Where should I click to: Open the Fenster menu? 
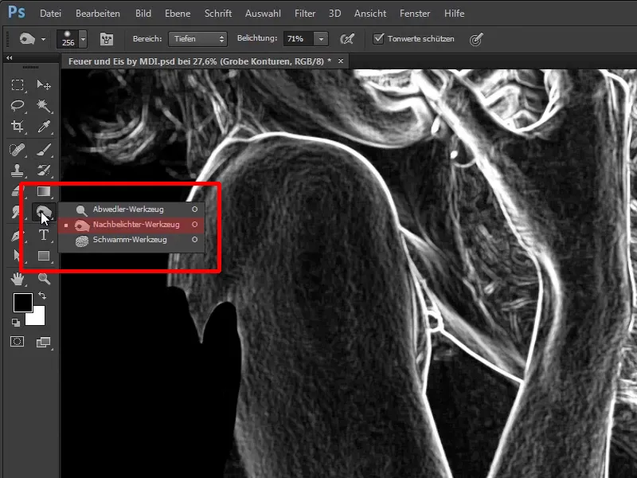click(415, 14)
